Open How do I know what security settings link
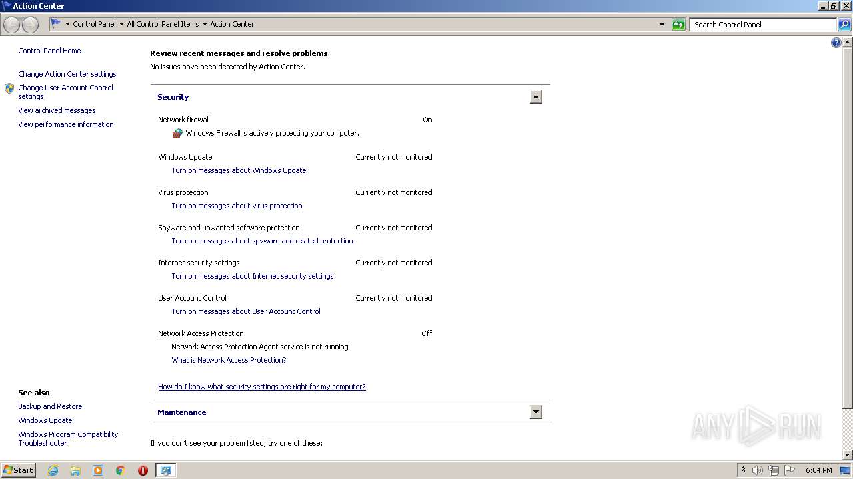The height and width of the screenshot is (479, 853). point(262,387)
